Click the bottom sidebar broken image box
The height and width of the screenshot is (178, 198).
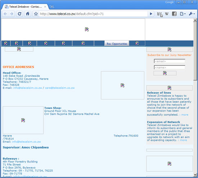(x=170, y=164)
